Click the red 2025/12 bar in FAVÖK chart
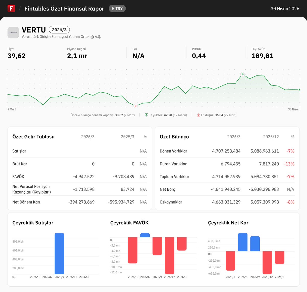The height and width of the screenshot is (292, 307). [169, 256]
